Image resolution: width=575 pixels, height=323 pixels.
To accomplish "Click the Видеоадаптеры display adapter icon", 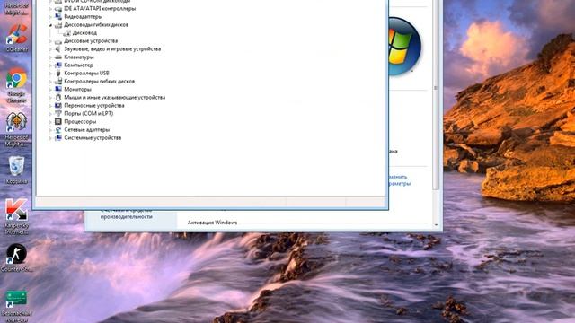I will coord(57,16).
